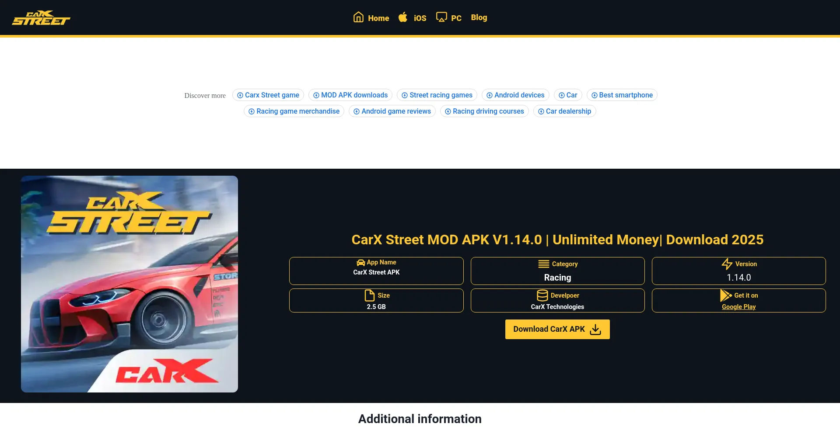Go to the iOS page link

[420, 18]
